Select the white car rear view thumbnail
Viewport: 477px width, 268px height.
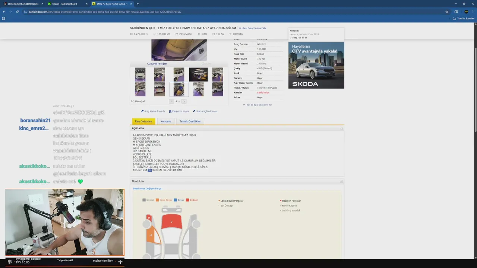click(159, 89)
